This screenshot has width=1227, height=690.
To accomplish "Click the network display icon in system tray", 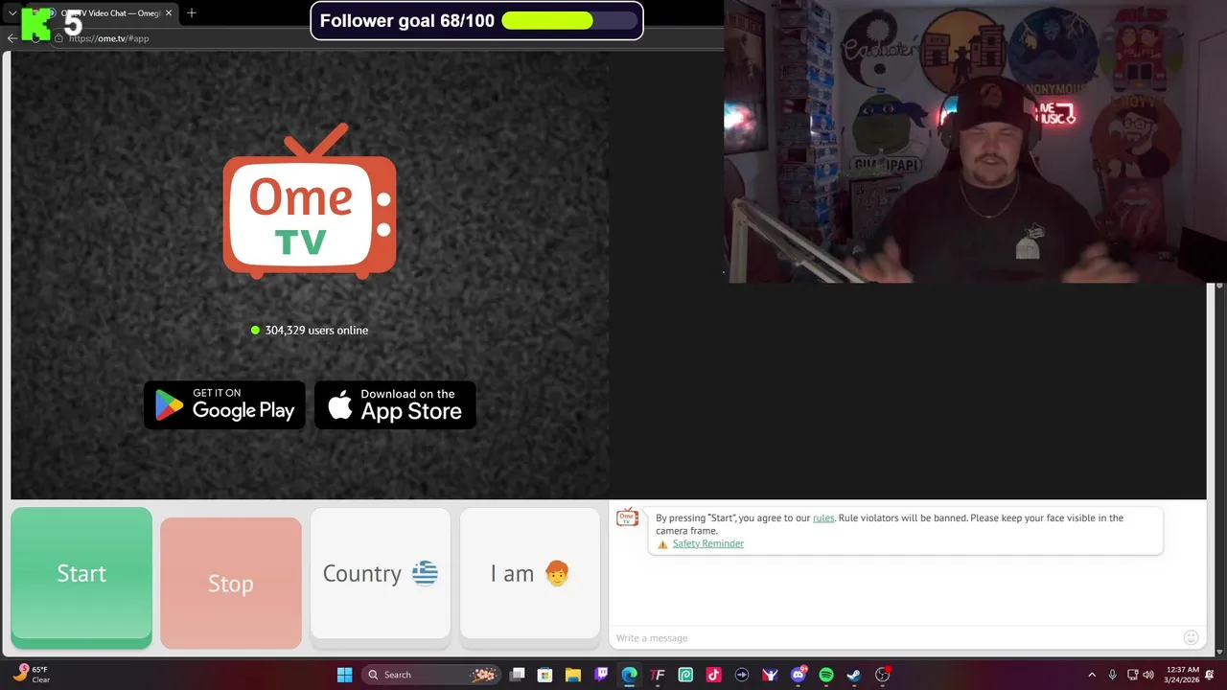I will 1132,675.
